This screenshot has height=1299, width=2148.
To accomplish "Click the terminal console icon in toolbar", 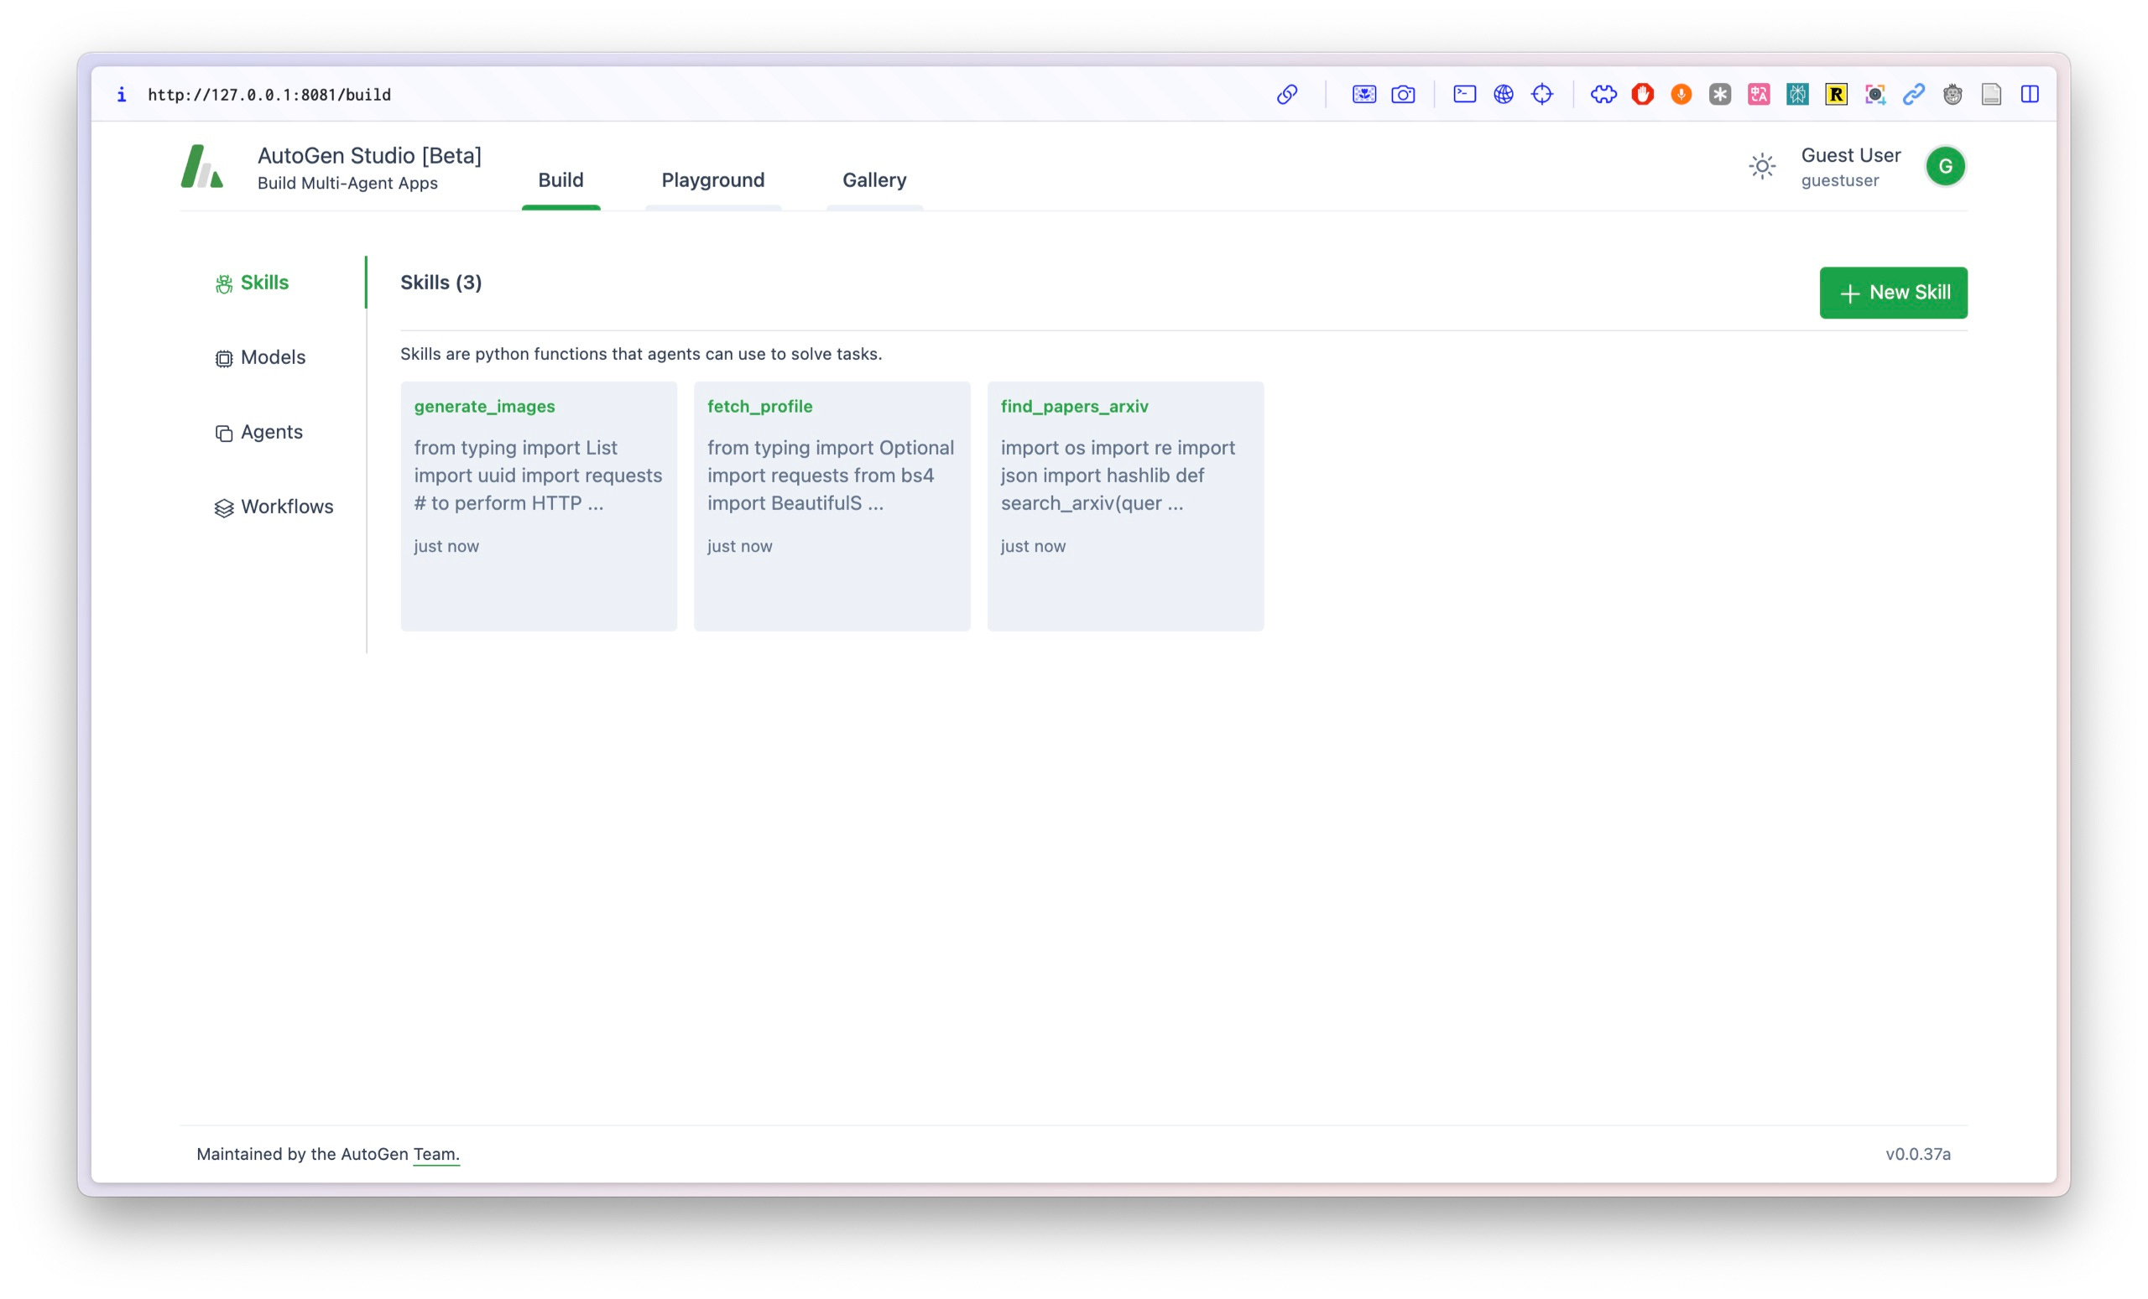I will (1464, 94).
